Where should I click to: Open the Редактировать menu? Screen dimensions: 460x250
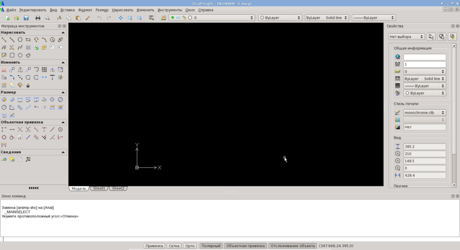(33, 10)
